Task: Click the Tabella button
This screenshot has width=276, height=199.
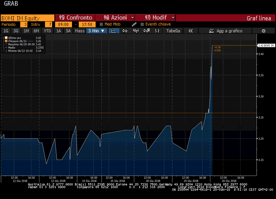Action: (173, 31)
